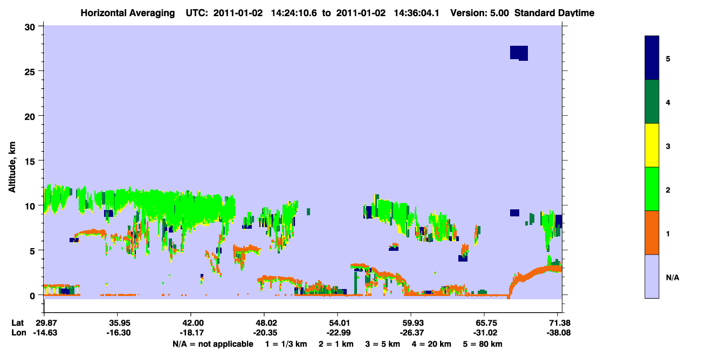
Task: Click legend entry '3 = 5 km'
Action: click(x=383, y=344)
